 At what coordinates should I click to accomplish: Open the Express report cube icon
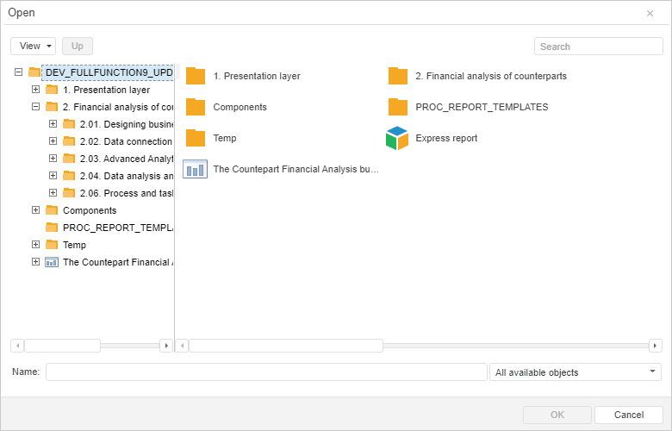pyautogui.click(x=397, y=138)
